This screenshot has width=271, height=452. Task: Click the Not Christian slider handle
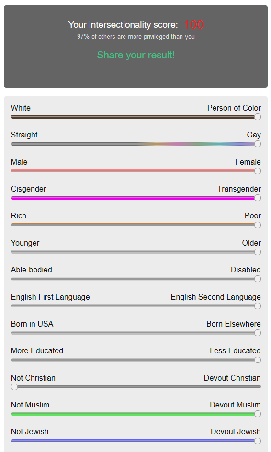pyautogui.click(x=14, y=387)
